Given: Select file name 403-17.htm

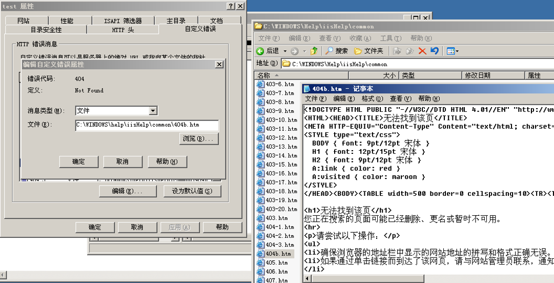Looking at the screenshot, I should coord(281,183).
